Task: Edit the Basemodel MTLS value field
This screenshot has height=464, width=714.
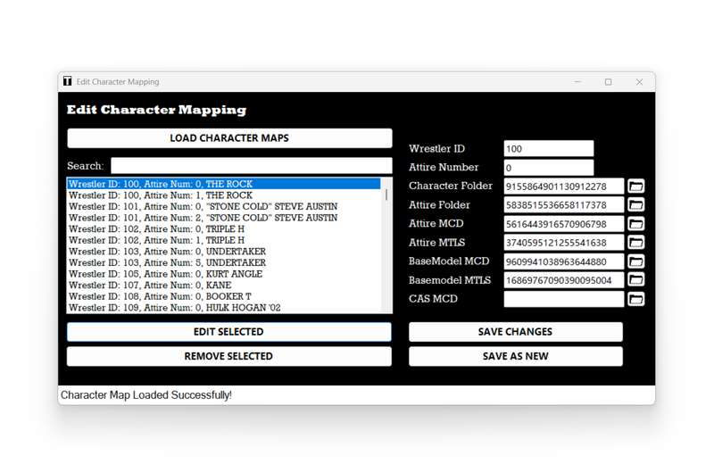Action: coord(564,280)
